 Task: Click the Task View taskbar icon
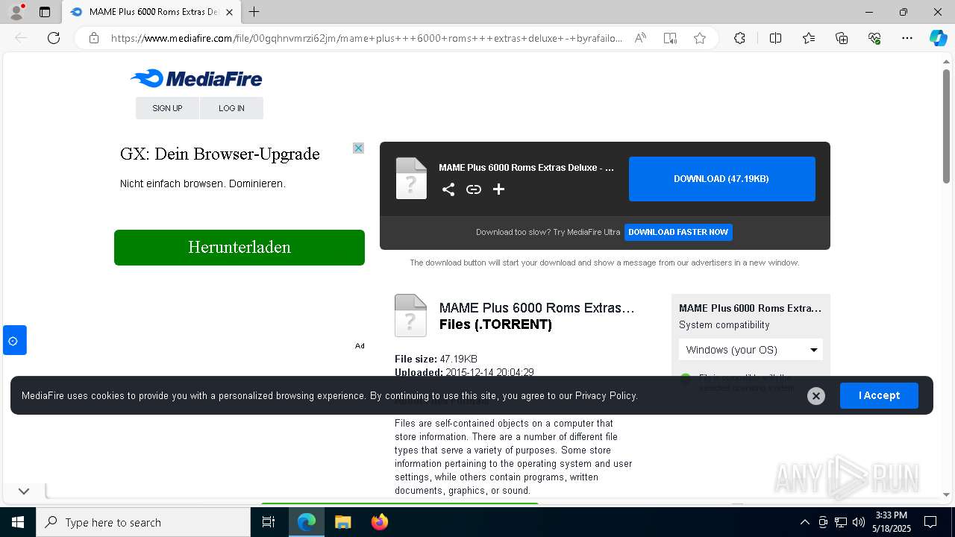coord(269,522)
